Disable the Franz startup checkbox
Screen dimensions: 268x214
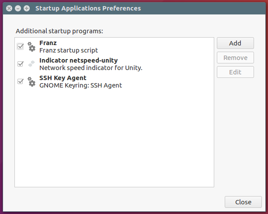point(21,46)
